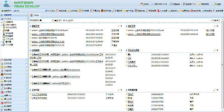Open 下属任务 in top navigation bar
The height and width of the screenshot is (112, 224).
point(95,11)
